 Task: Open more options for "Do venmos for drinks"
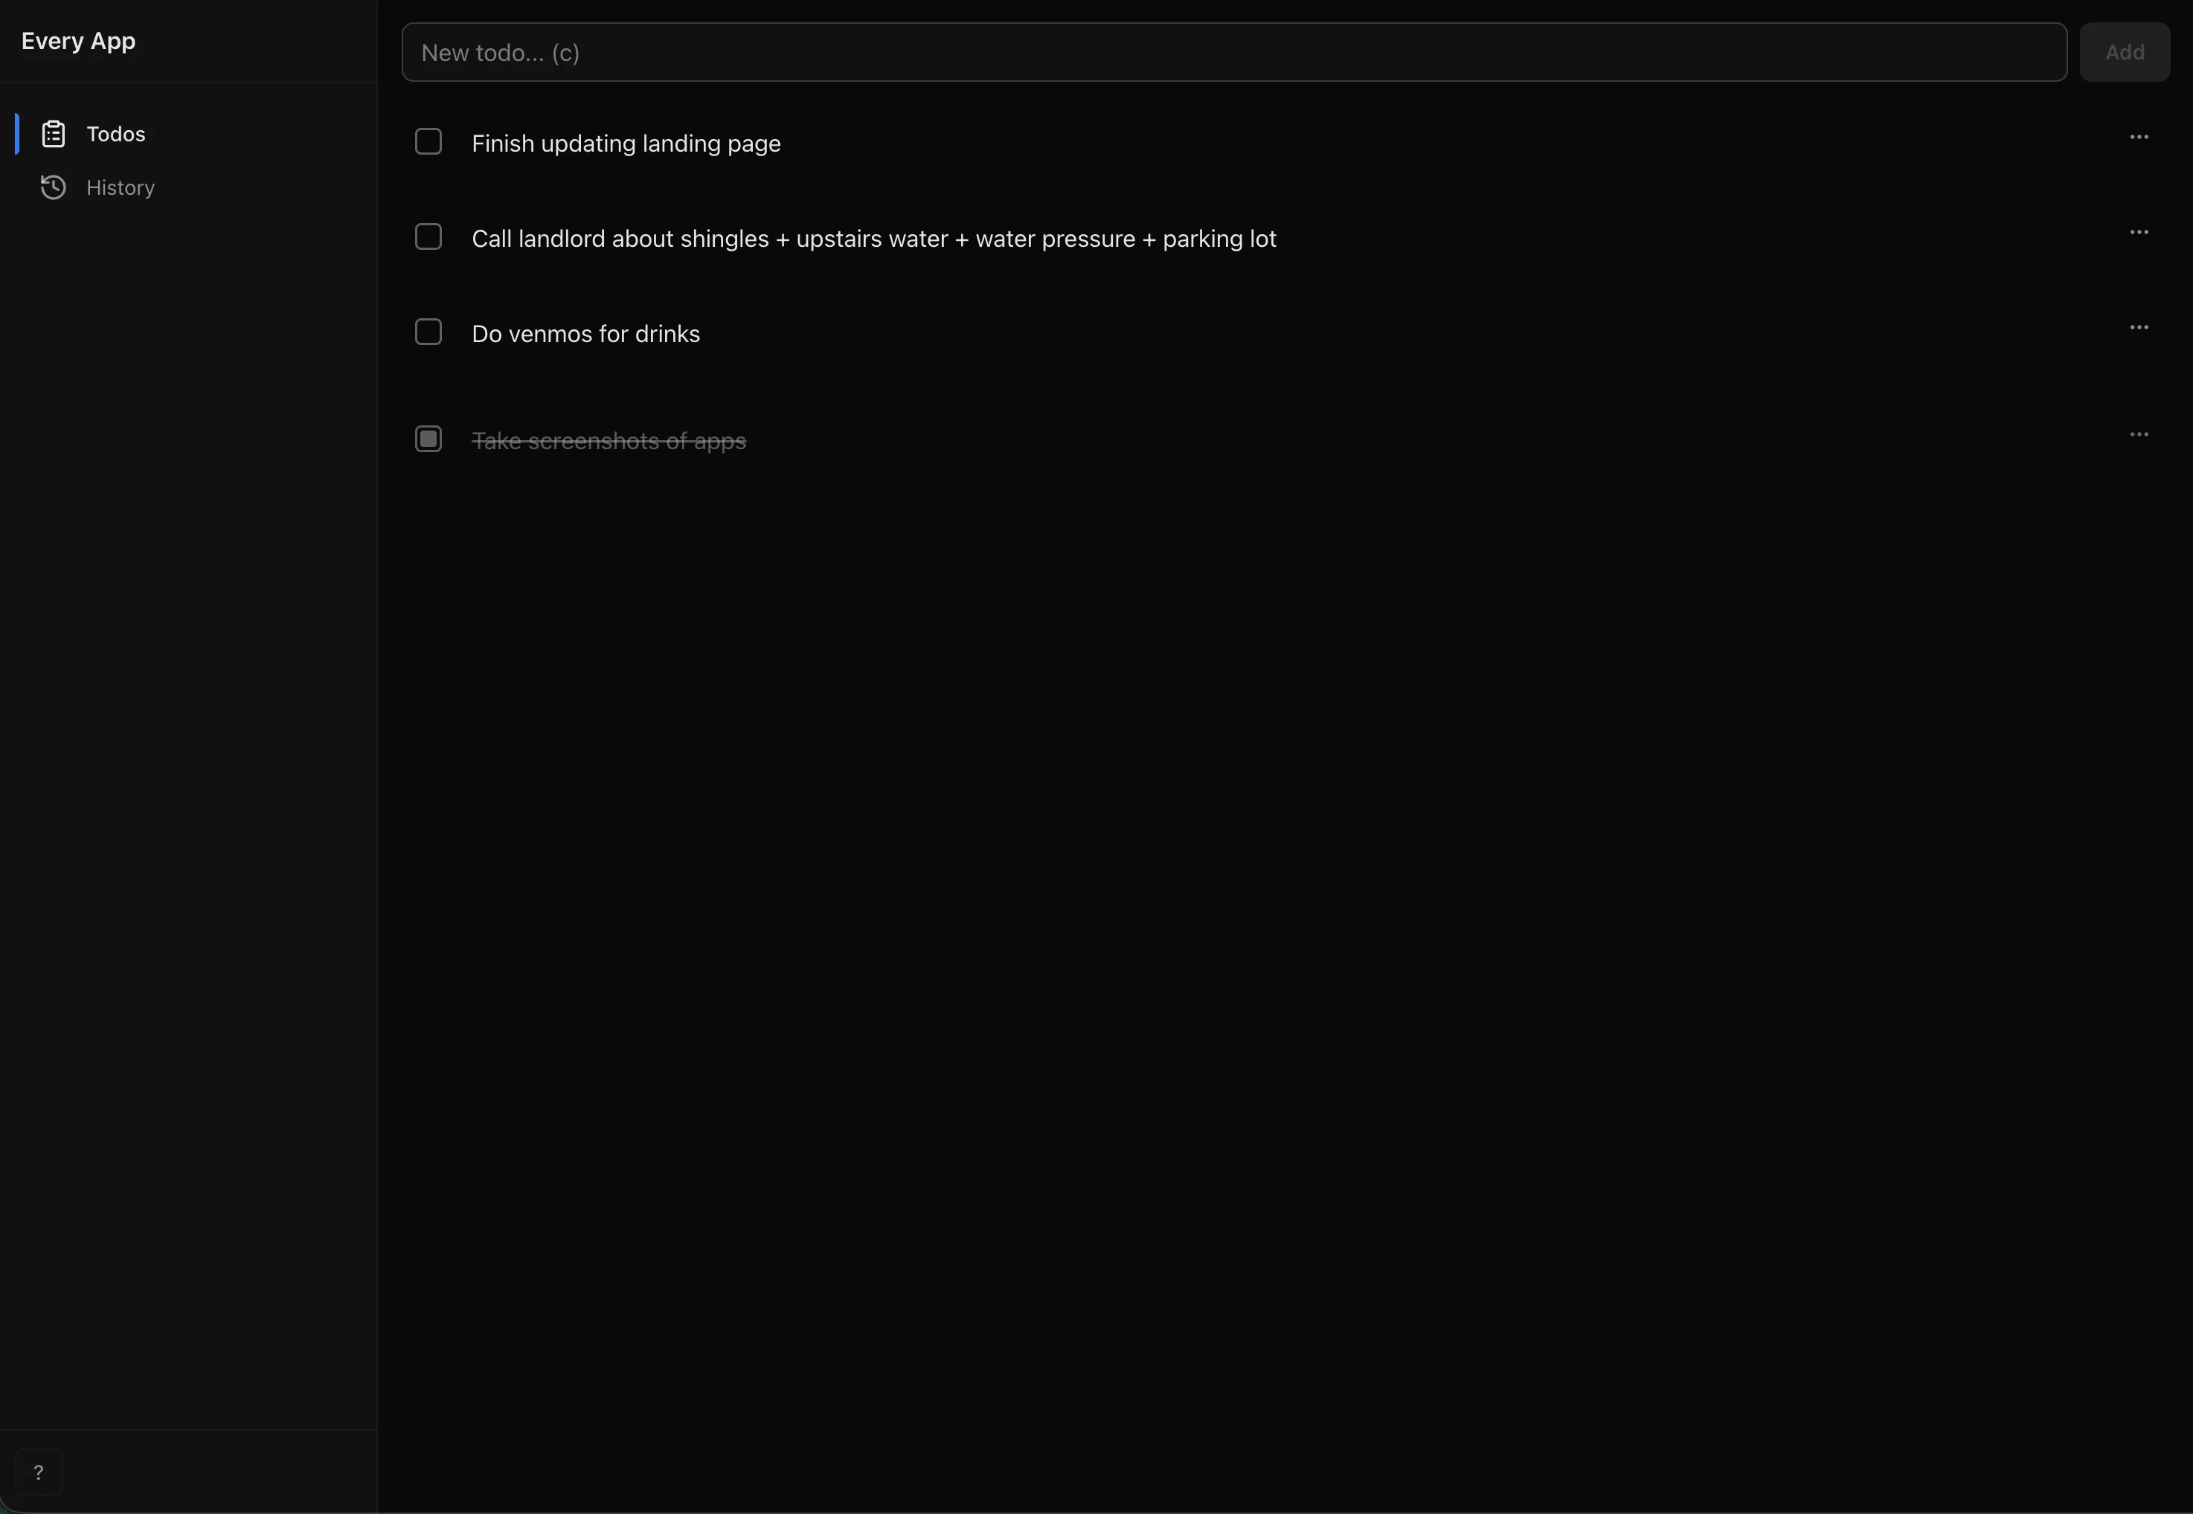click(x=2139, y=326)
